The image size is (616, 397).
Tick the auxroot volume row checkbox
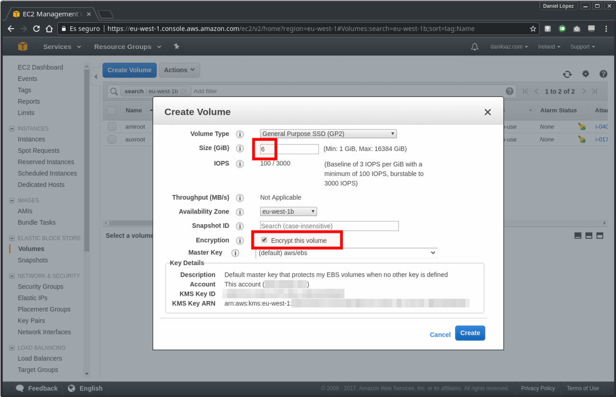pyautogui.click(x=112, y=140)
